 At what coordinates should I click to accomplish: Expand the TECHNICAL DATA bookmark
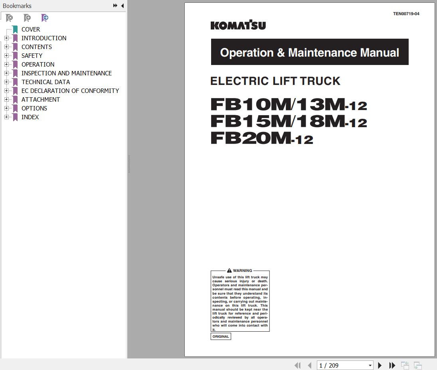(x=6, y=82)
